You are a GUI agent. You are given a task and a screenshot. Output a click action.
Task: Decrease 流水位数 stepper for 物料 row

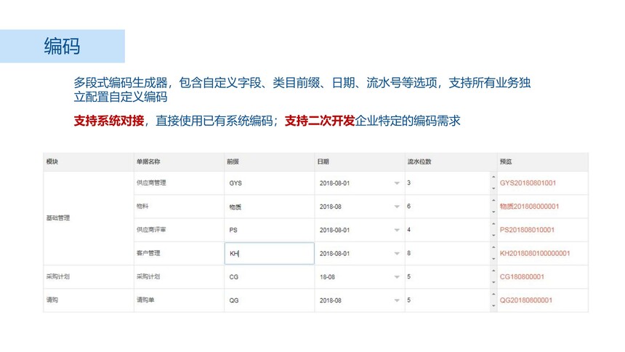pyautogui.click(x=493, y=212)
